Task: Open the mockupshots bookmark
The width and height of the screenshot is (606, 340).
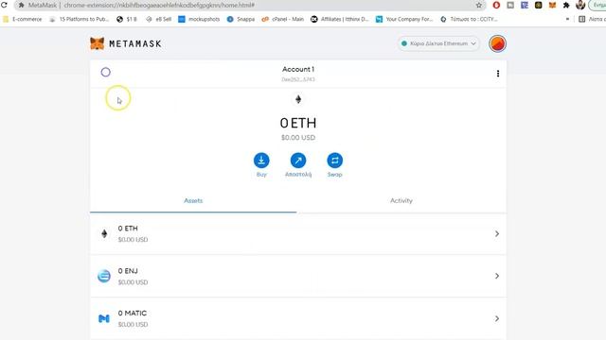Action: pyautogui.click(x=199, y=19)
